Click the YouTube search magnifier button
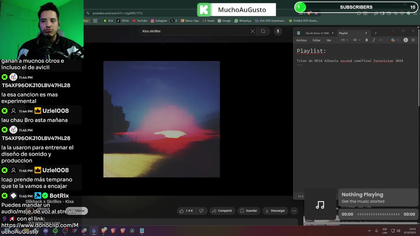 pos(263,31)
